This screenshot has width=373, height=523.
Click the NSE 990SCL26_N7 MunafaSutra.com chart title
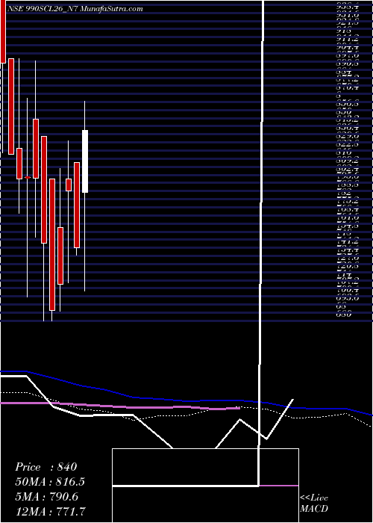tap(75, 9)
